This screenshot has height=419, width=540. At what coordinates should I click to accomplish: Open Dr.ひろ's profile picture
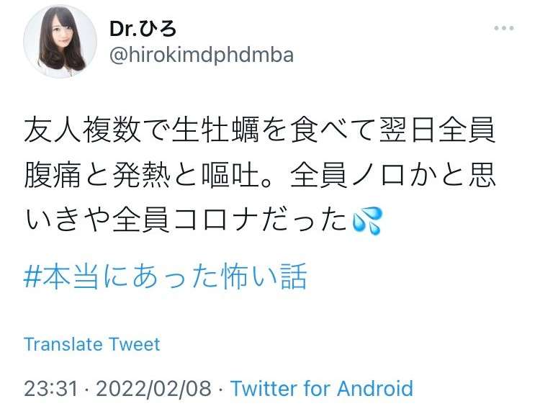(x=60, y=41)
